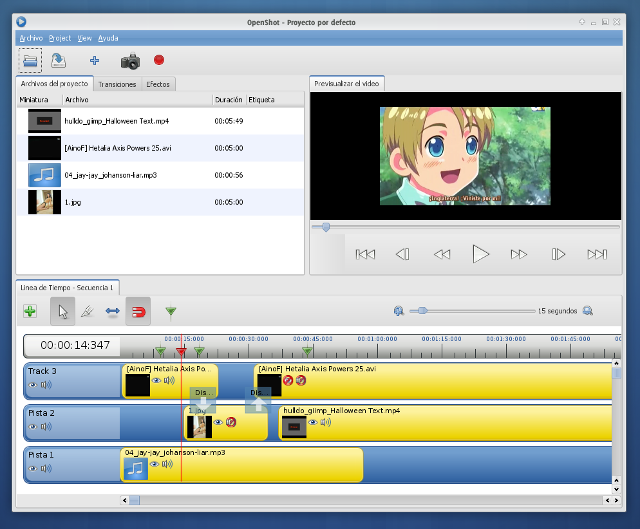Toggle the red magnet Snapping tool
The image size is (640, 529).
(138, 312)
